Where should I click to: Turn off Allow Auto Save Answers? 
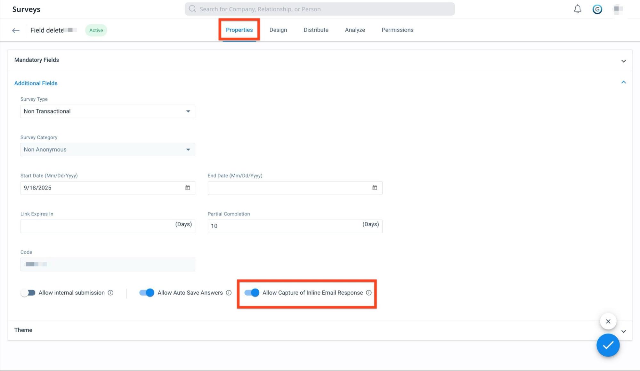pos(147,293)
